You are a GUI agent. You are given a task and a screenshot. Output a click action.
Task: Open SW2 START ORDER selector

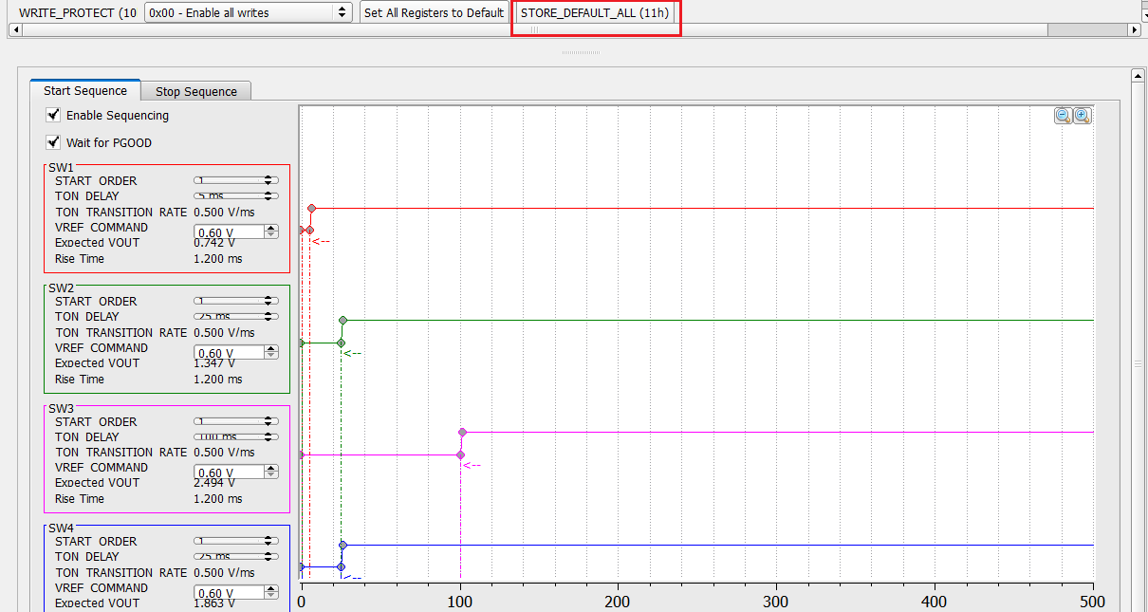tap(235, 301)
